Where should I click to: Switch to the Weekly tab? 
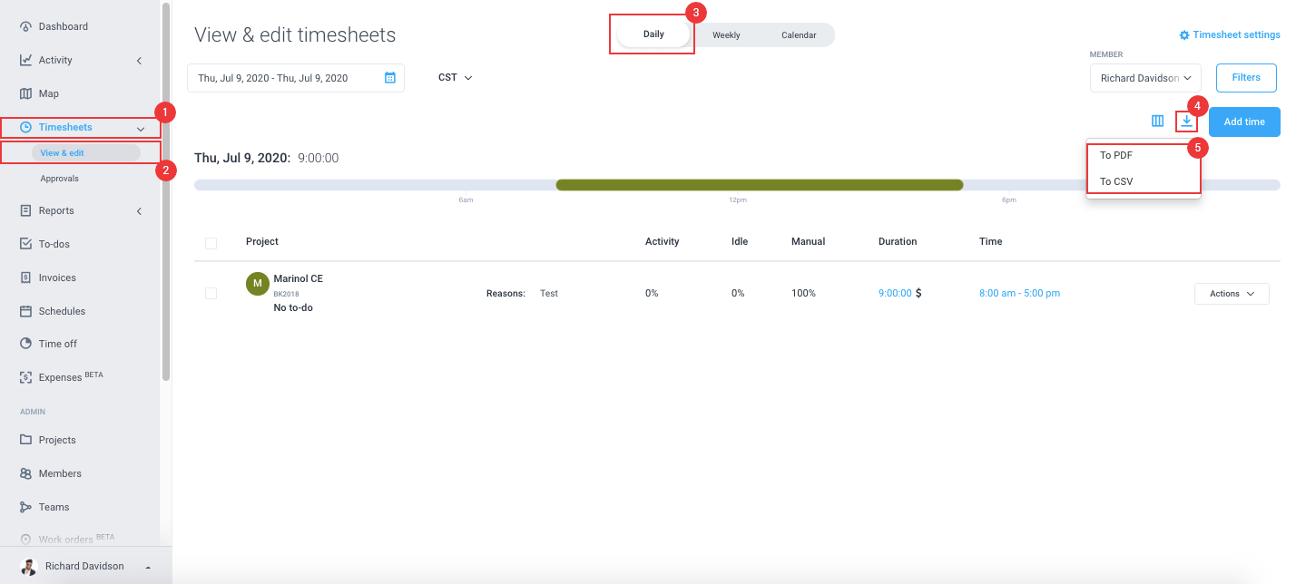point(725,34)
